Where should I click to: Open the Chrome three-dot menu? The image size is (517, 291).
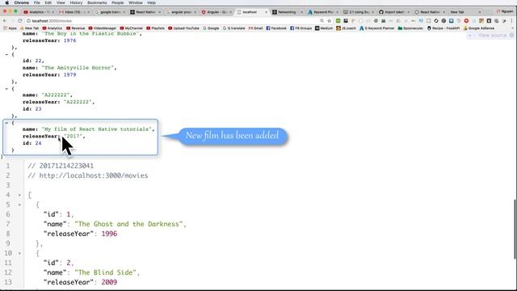tap(512, 21)
